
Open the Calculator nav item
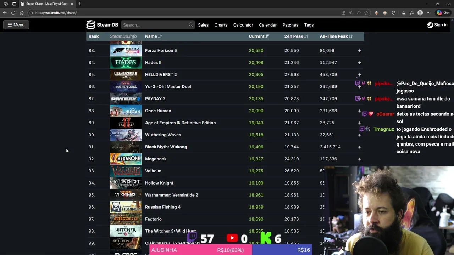coord(243,25)
